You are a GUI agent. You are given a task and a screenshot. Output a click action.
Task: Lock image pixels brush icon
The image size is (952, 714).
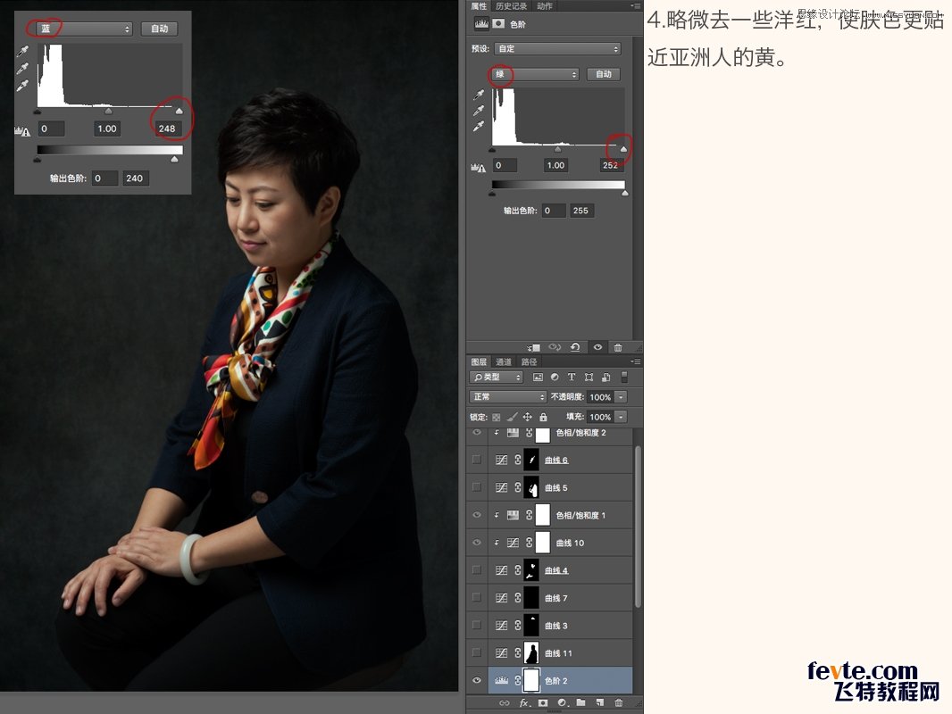(x=512, y=418)
